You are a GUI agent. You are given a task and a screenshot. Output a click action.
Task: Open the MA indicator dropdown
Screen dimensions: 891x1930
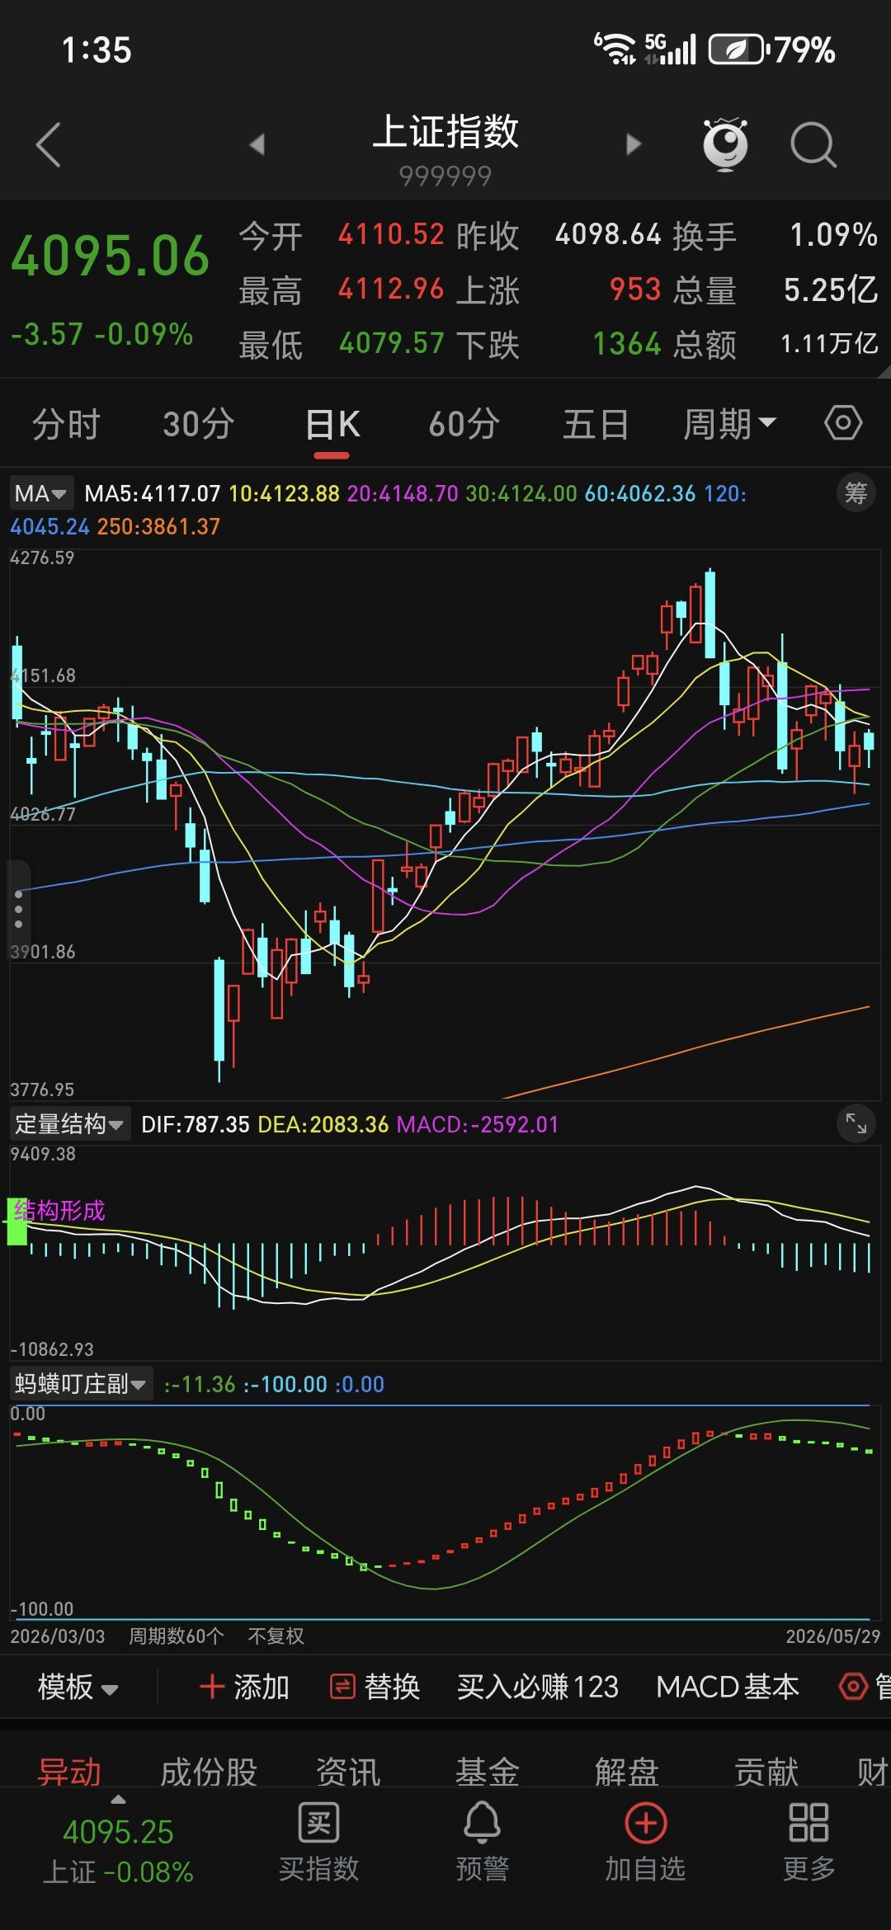pos(41,493)
